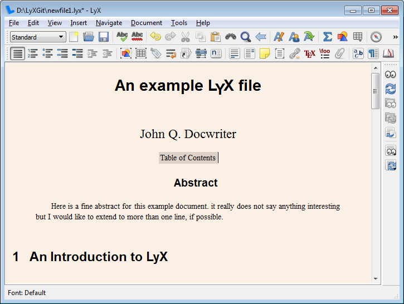This screenshot has height=304, width=404.
Task: Insert hyperlink chain icon
Action: [x=294, y=53]
